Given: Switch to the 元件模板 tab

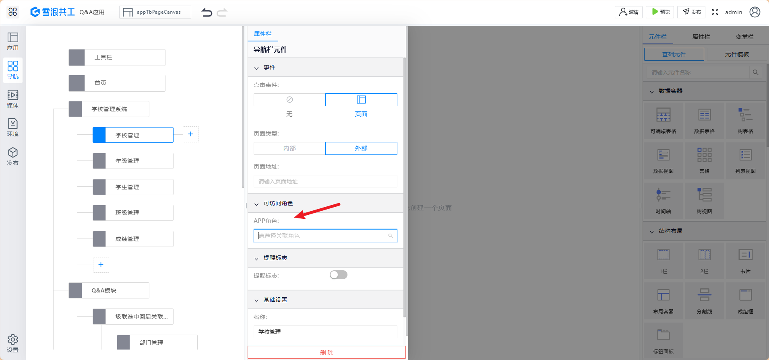Looking at the screenshot, I should tap(737, 54).
